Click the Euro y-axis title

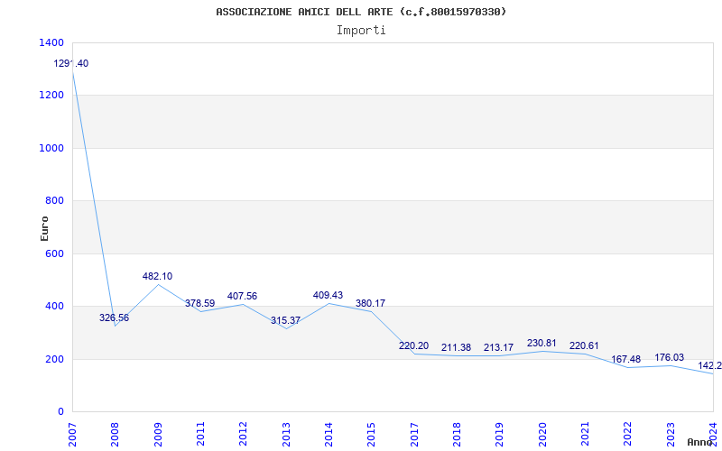(44, 228)
